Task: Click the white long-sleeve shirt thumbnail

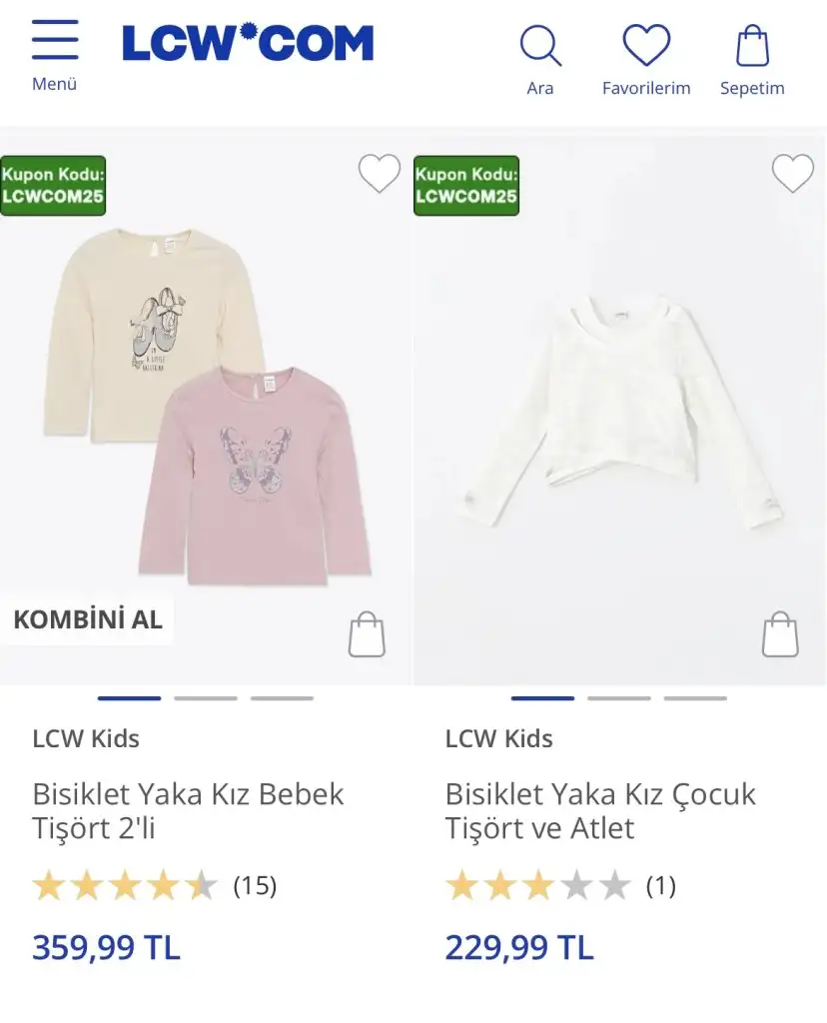Action: pos(619,410)
